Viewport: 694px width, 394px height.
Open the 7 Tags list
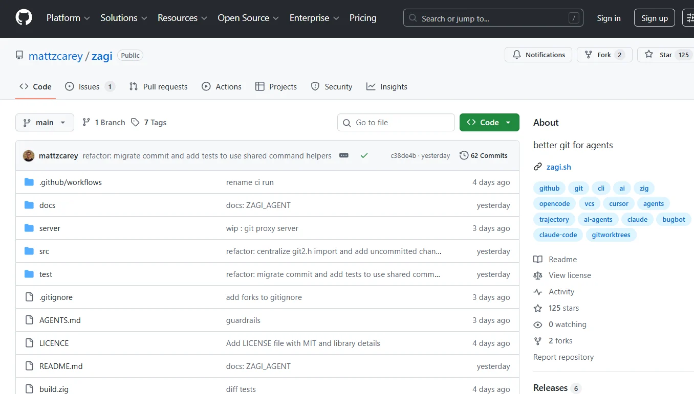(x=149, y=123)
